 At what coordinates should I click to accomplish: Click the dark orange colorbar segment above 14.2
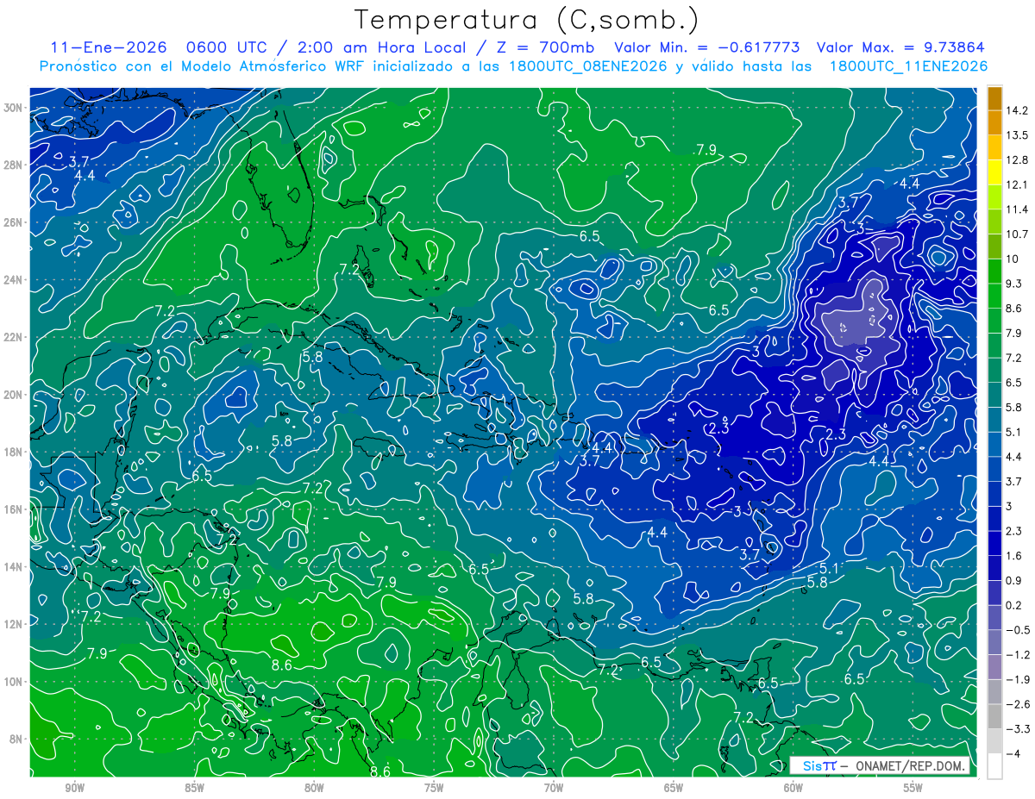pyautogui.click(x=994, y=99)
